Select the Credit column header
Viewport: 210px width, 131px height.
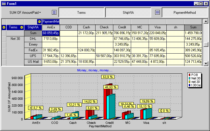(x=122, y=28)
